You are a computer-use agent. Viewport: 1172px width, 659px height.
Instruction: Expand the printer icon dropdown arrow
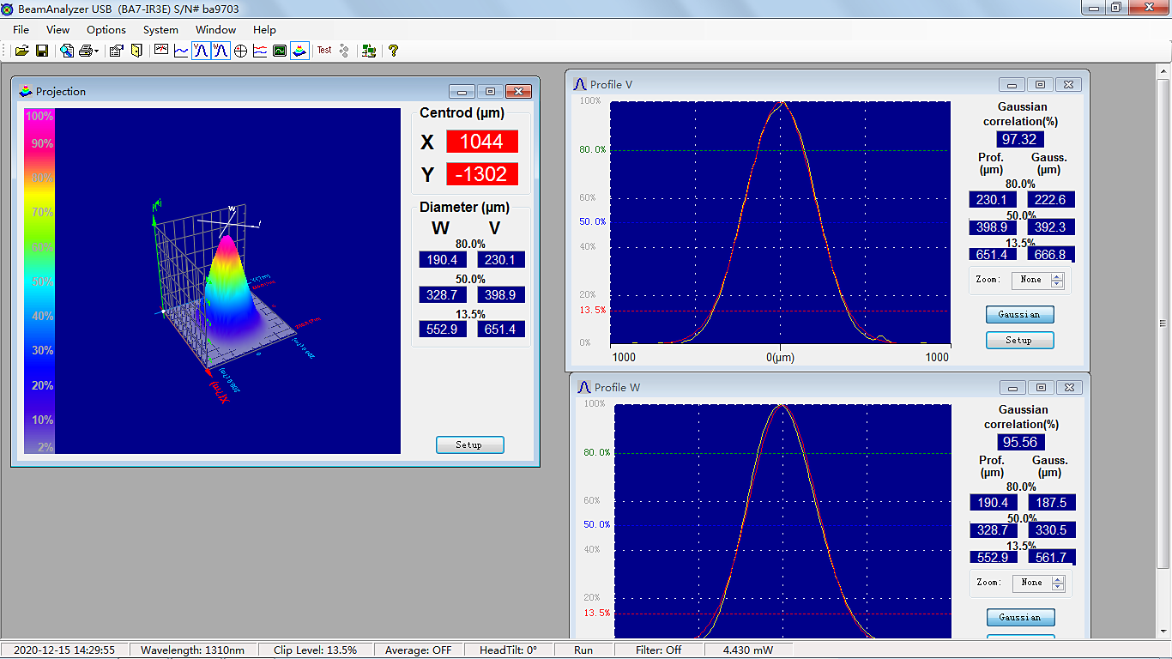coord(97,51)
